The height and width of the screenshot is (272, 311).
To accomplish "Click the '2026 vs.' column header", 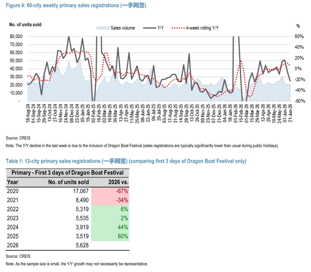I will click(118, 182).
